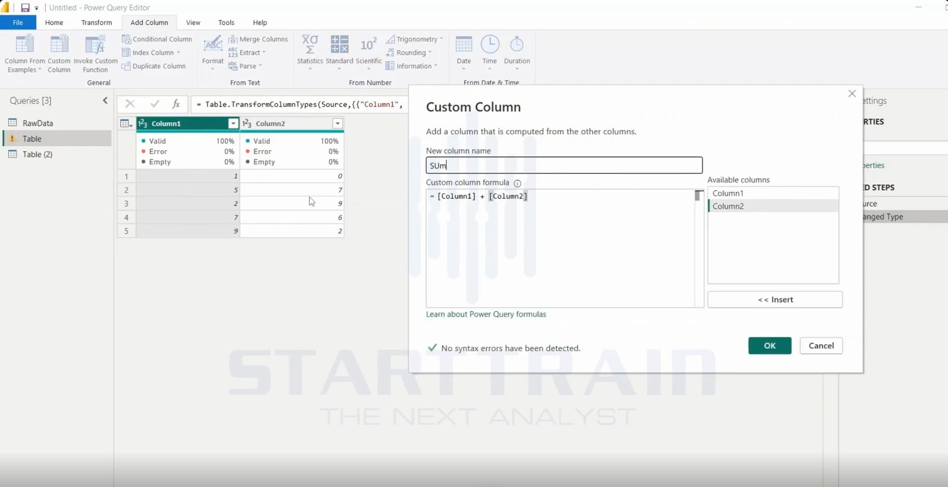Viewport: 948px width, 487px height.
Task: Open the File menu
Action: [x=18, y=22]
